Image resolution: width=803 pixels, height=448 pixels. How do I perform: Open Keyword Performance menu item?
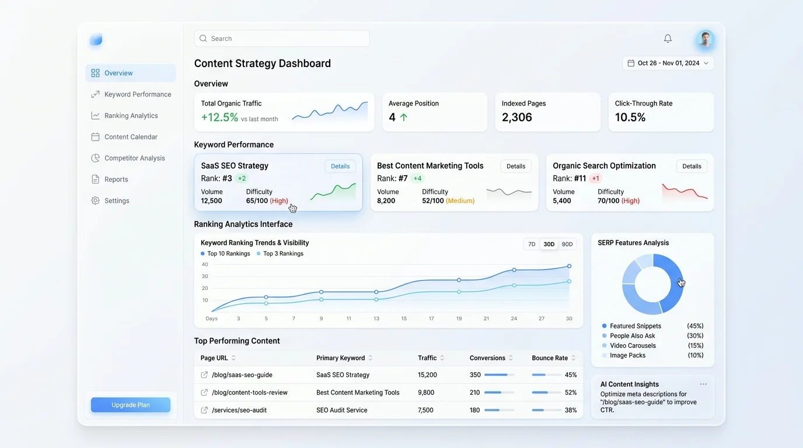click(x=131, y=94)
